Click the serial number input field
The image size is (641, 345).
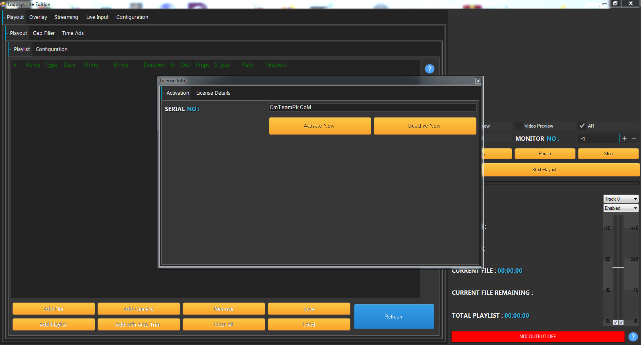372,108
